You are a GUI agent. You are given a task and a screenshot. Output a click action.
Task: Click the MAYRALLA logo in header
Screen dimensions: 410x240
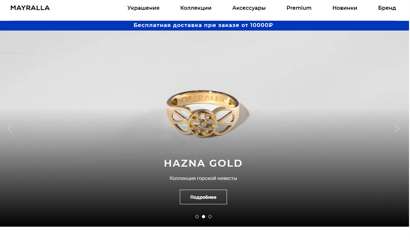tap(30, 8)
